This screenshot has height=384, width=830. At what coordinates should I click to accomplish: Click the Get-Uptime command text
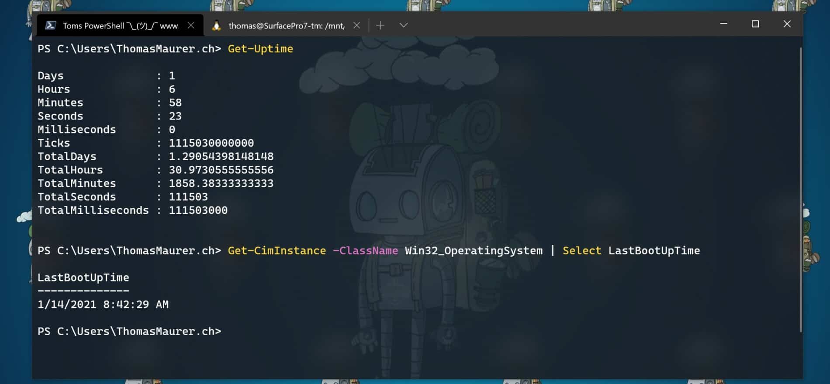260,49
